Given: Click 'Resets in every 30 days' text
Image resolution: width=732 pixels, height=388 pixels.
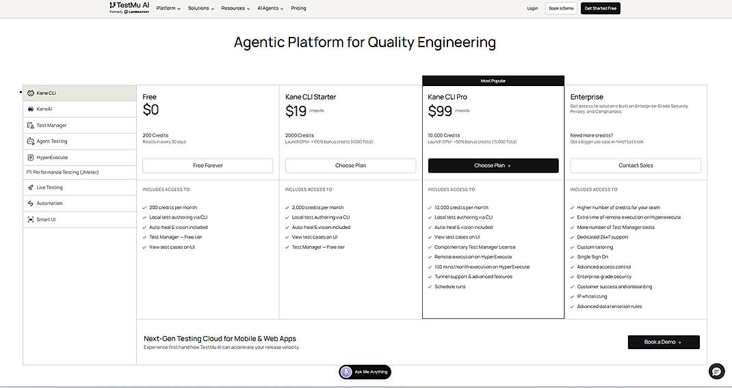Looking at the screenshot, I should coord(164,142).
